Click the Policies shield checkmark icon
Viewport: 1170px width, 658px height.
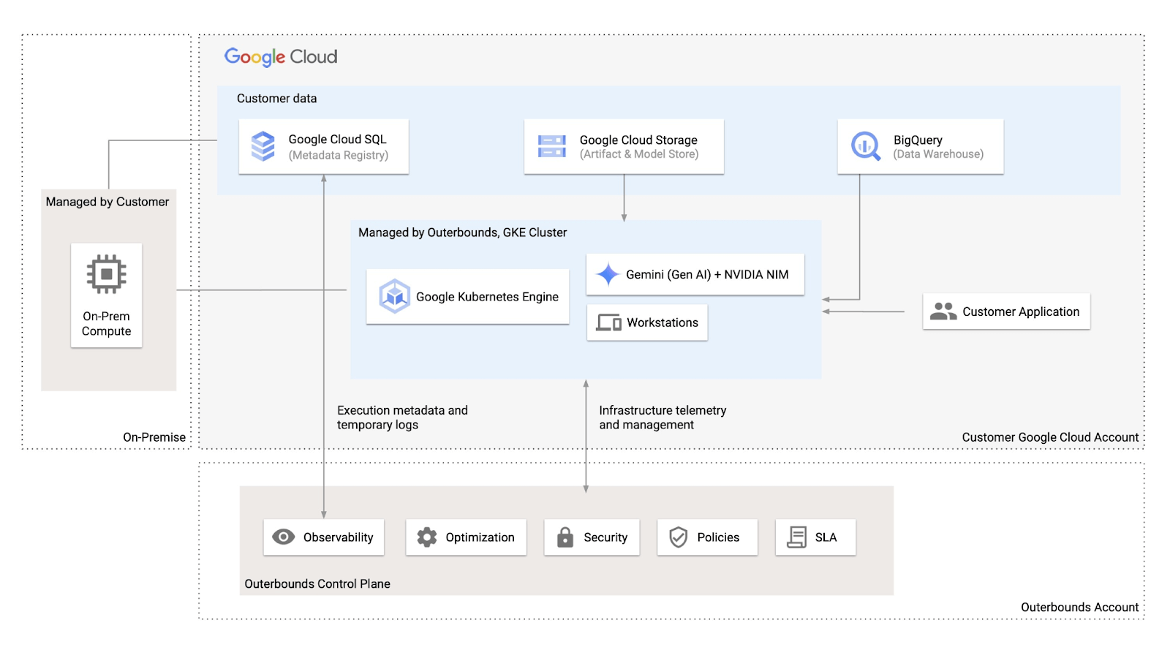coord(679,537)
